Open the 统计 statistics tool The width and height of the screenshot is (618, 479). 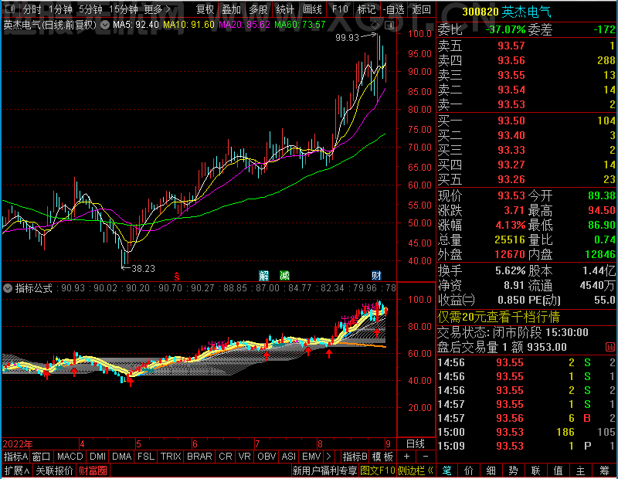pos(285,9)
